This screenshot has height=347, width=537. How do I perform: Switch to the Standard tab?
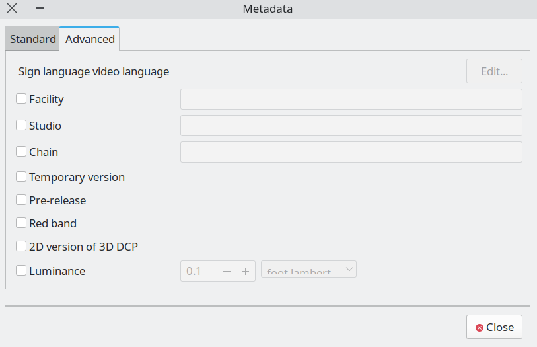click(32, 39)
